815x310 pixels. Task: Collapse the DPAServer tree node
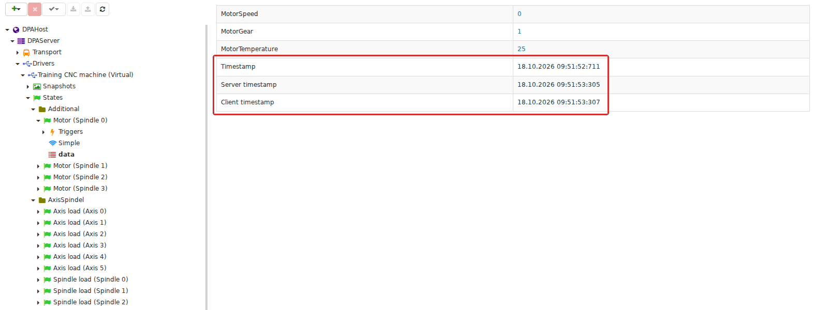pyautogui.click(x=12, y=41)
